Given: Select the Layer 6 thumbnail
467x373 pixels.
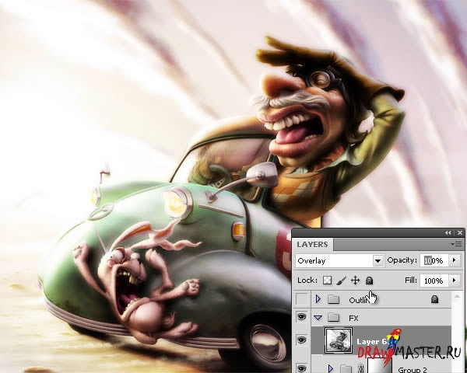Looking at the screenshot, I should click(x=339, y=340).
